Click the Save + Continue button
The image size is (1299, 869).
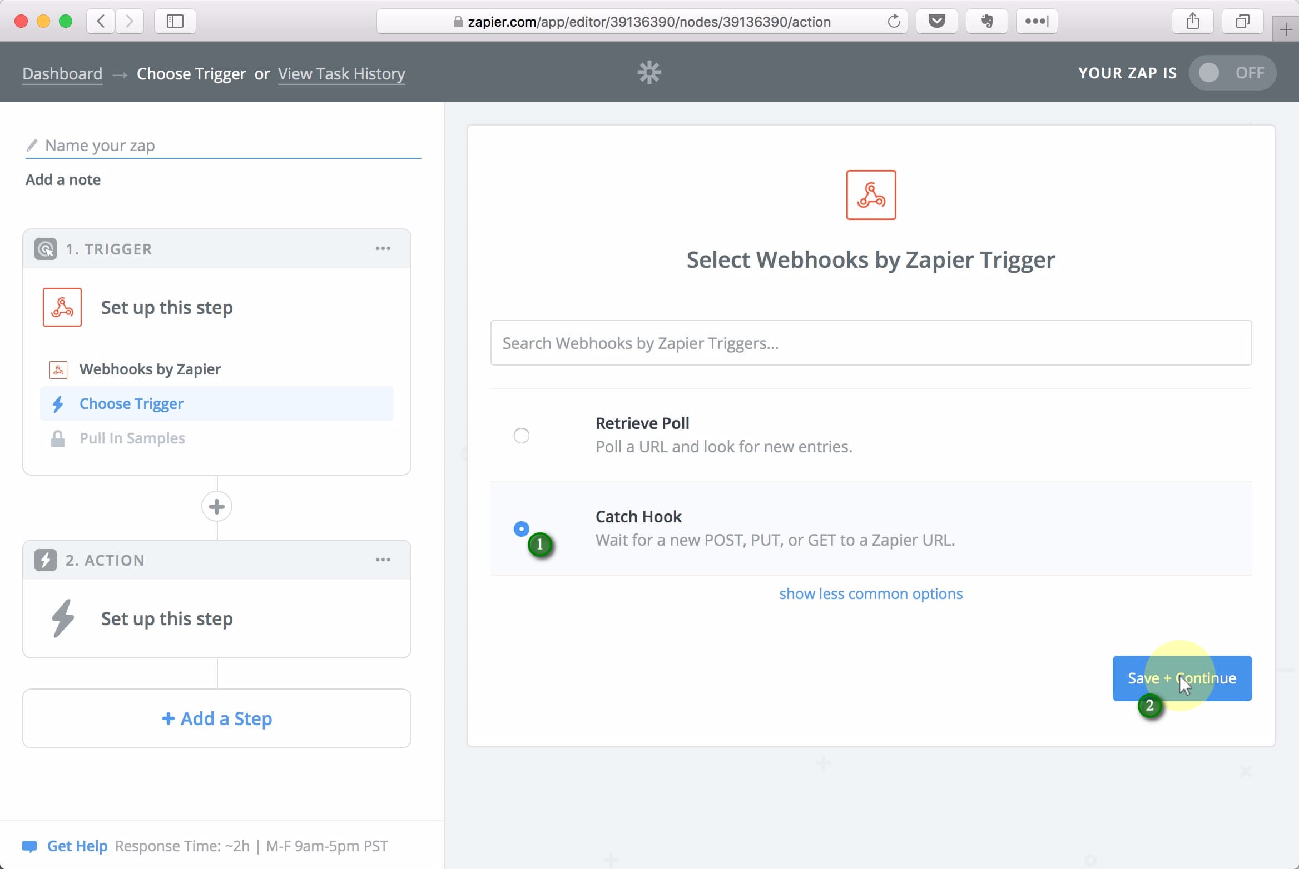click(x=1182, y=678)
